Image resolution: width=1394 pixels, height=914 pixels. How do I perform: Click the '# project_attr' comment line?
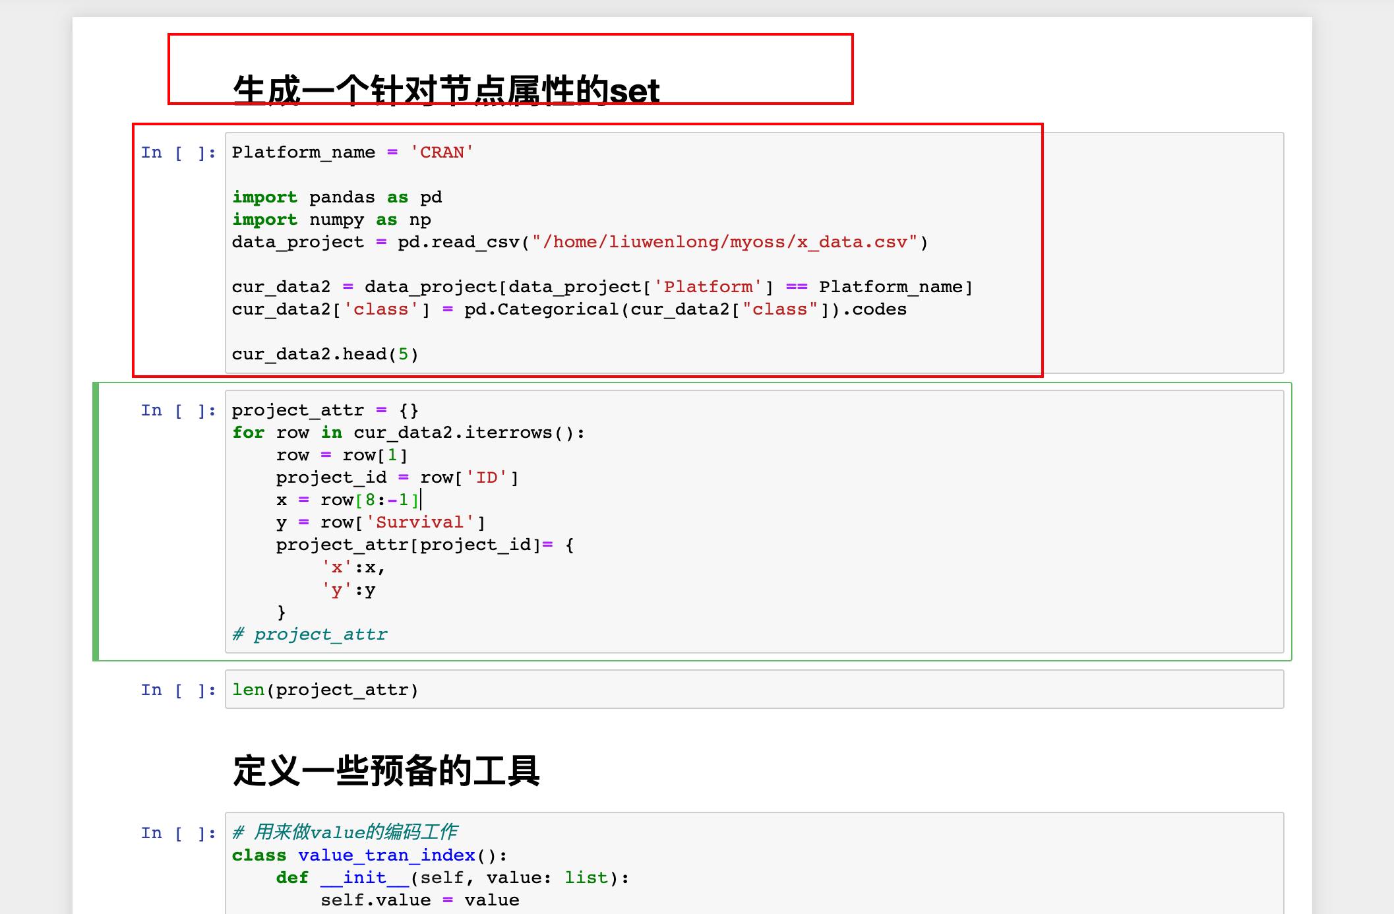pos(310,635)
